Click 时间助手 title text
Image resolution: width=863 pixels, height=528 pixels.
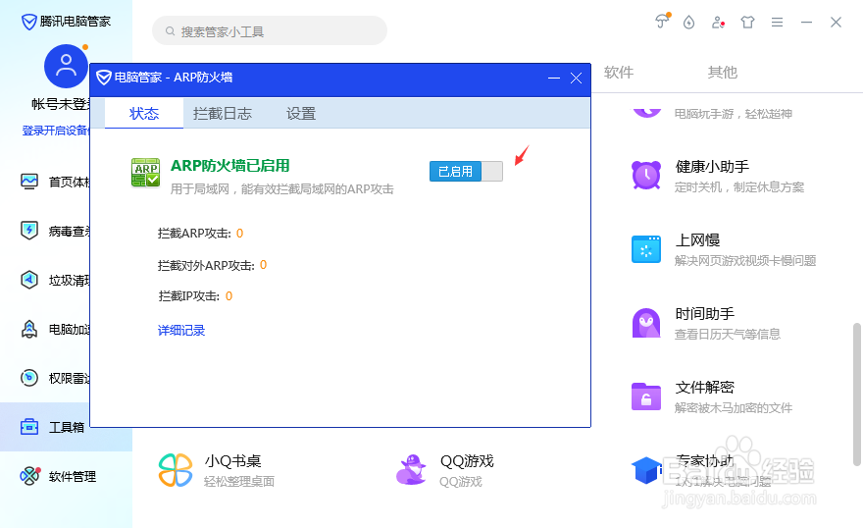[x=704, y=314]
